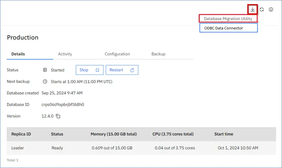Viewport: 282px width, 168px height.
Task: Click the Total: 1 footer text
Action: (x=12, y=160)
